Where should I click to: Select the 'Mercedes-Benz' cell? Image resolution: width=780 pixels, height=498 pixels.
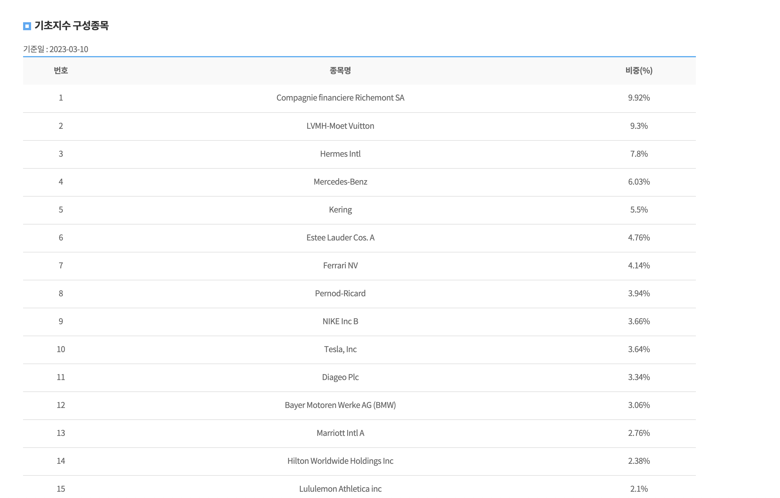(340, 182)
